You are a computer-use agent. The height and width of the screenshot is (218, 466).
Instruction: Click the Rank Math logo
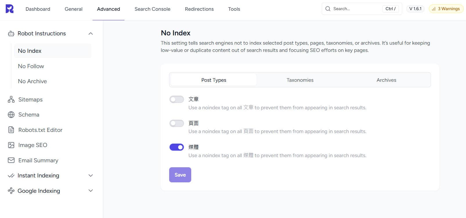tap(9, 9)
